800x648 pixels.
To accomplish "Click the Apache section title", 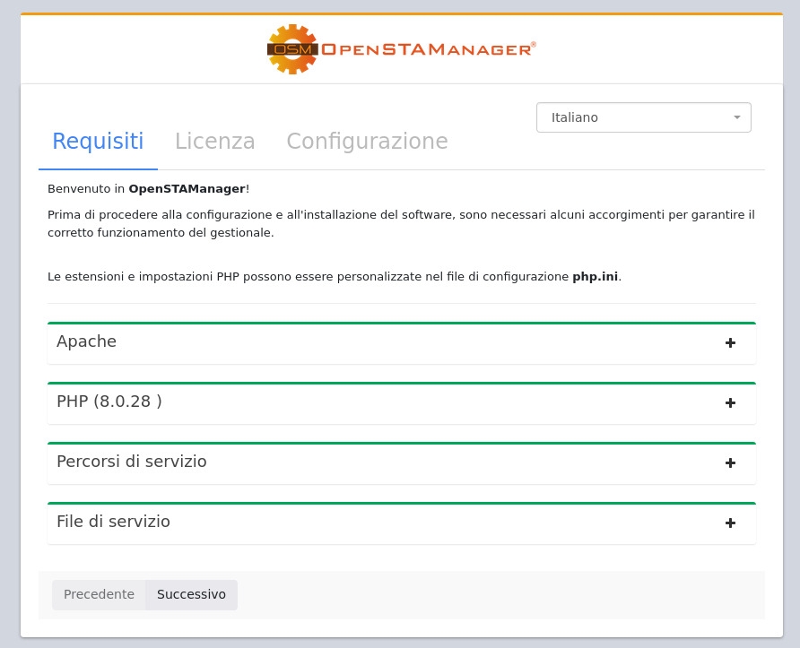I will coord(86,341).
